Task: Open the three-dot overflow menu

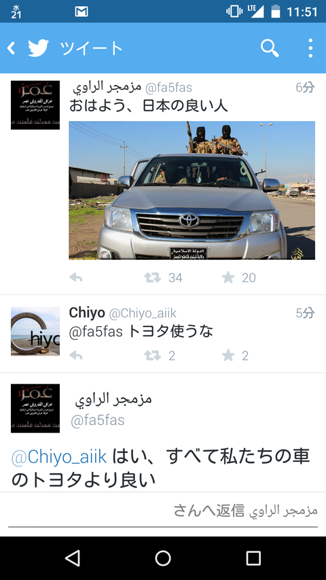Action: (310, 48)
